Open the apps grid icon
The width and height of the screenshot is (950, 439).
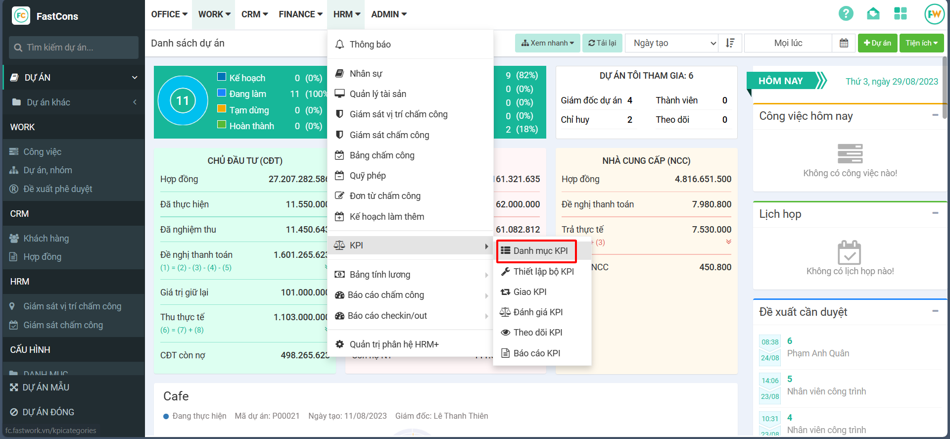[x=900, y=14]
